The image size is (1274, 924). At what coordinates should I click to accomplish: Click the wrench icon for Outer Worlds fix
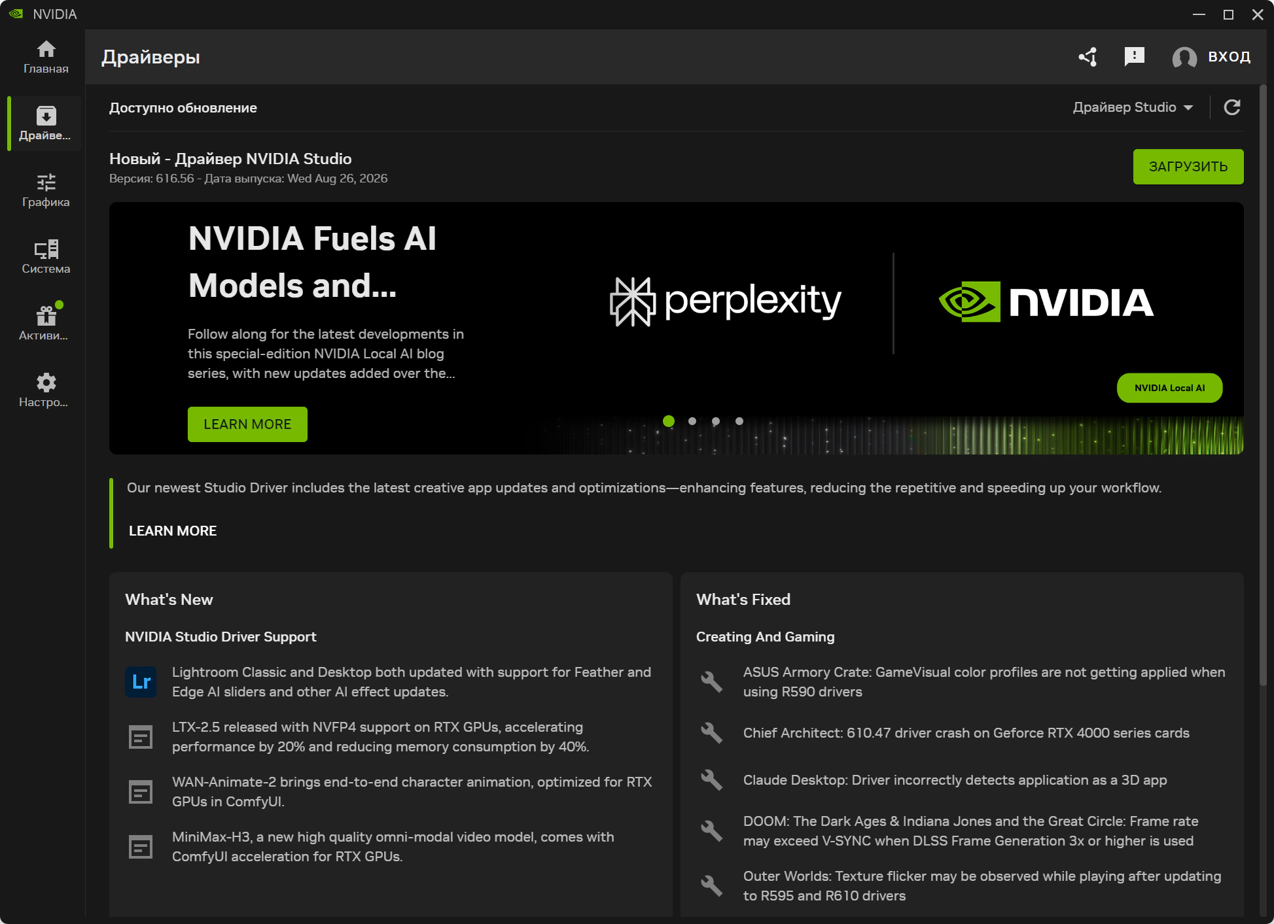(x=712, y=886)
